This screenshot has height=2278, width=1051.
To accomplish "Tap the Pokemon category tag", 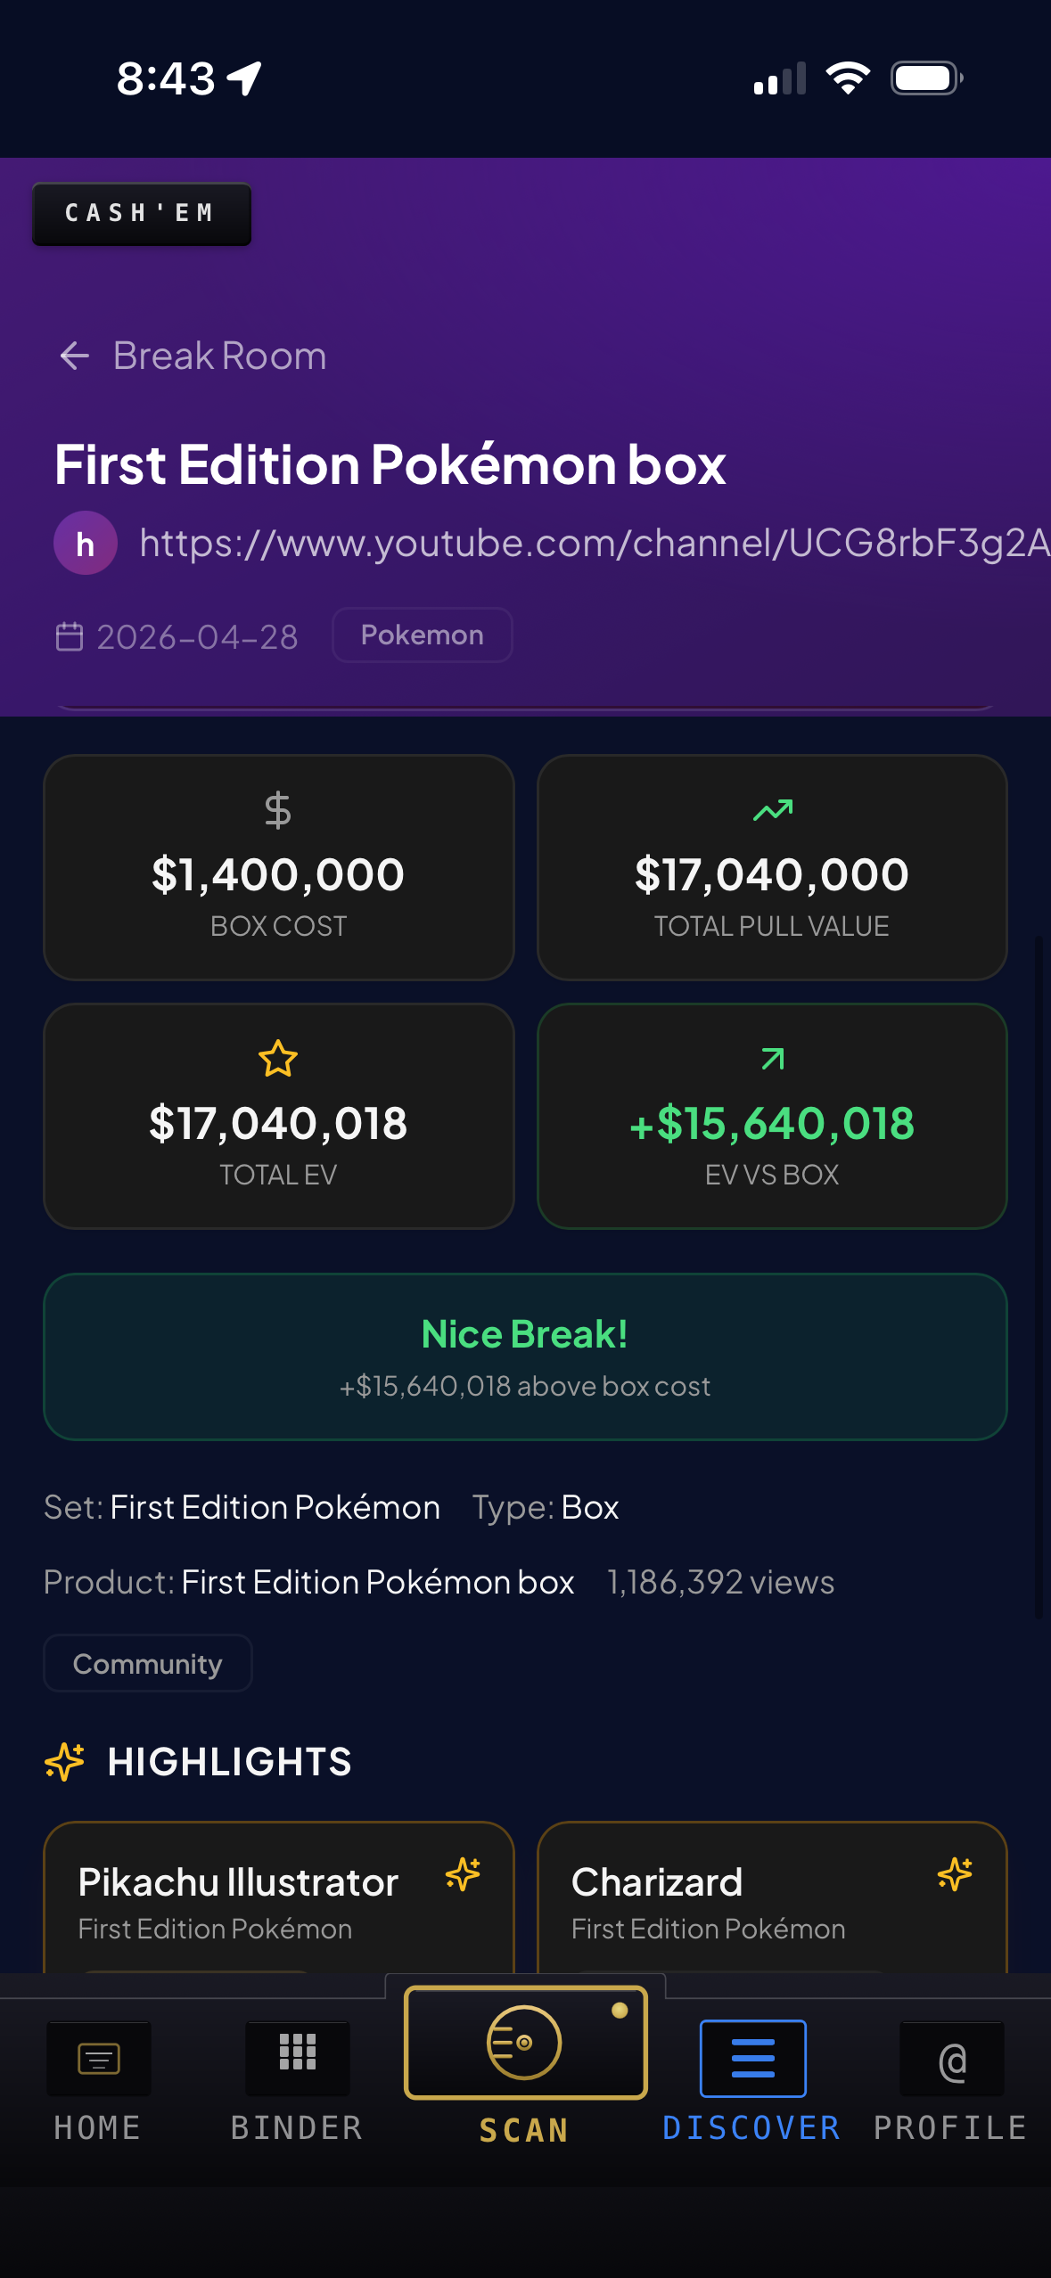I will click(x=423, y=635).
